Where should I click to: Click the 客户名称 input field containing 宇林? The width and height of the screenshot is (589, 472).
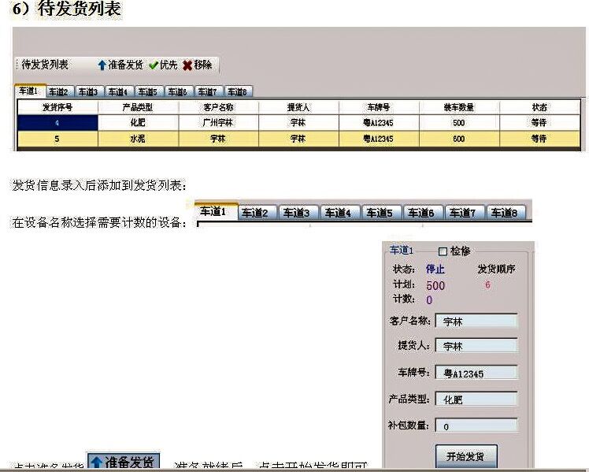[476, 321]
